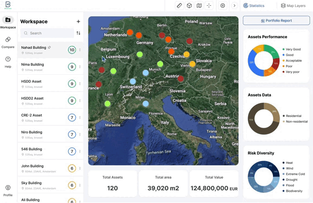
Task: Focus the workspace Search field
Action: click(x=47, y=33)
